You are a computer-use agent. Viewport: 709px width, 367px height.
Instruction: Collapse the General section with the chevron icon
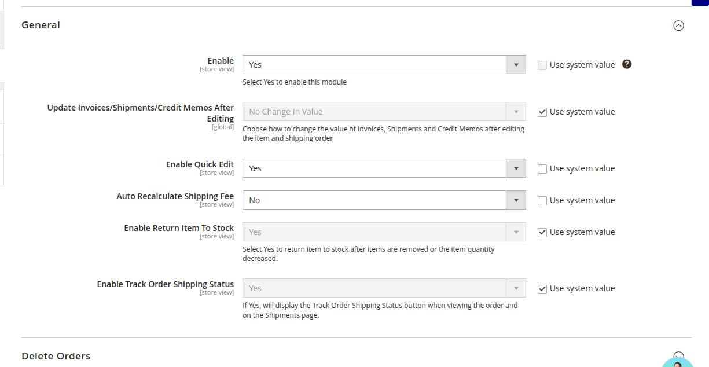[x=678, y=25]
